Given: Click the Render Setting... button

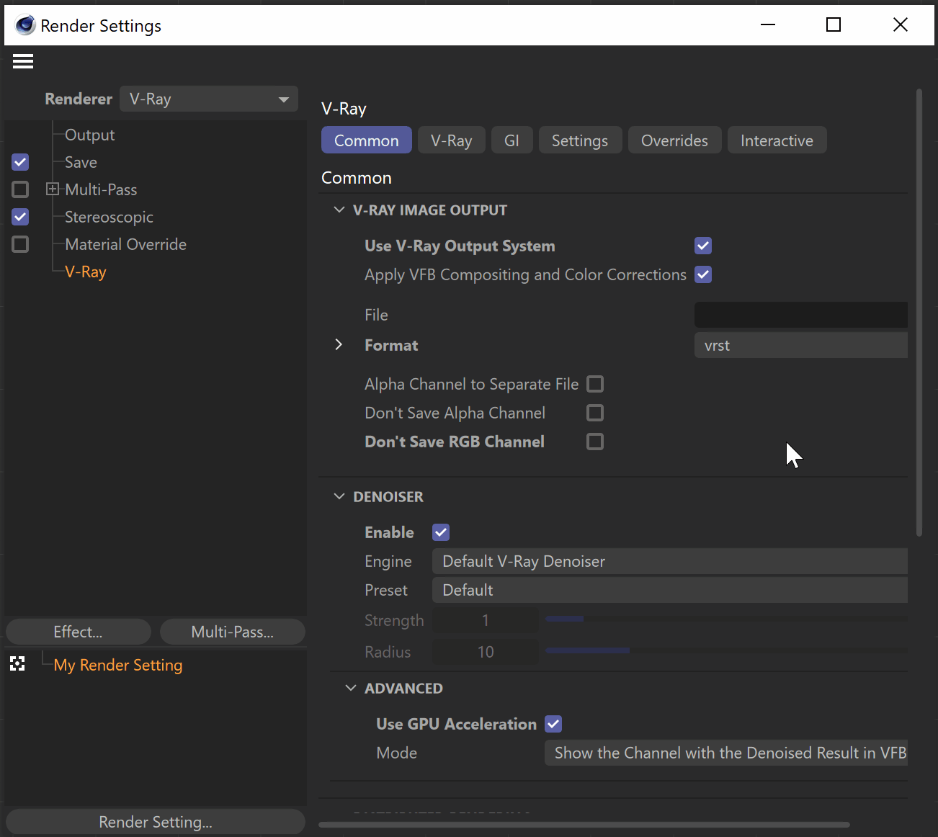Looking at the screenshot, I should tap(156, 822).
